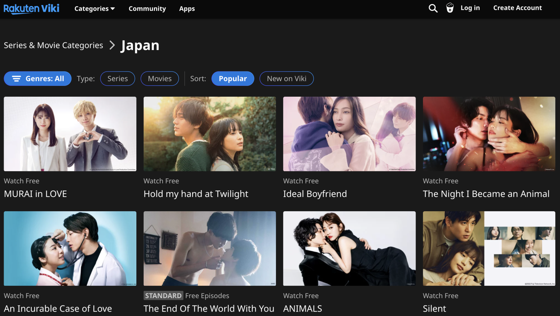Screen dimensions: 560x316
Task: Click the Ideal Boyfriend poster thumbnail
Action: click(349, 134)
